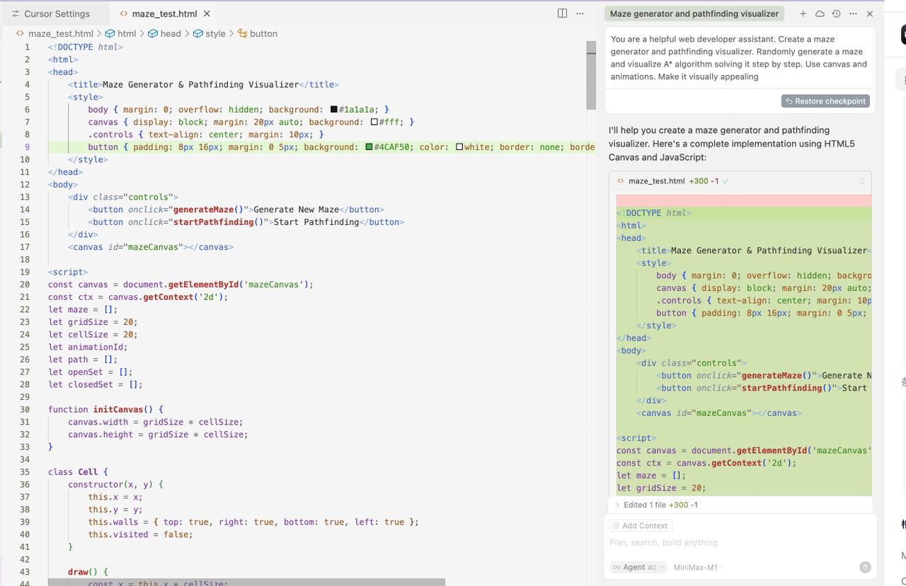
Task: Expand the 'Edited 1 file' summary
Action: pyautogui.click(x=617, y=505)
